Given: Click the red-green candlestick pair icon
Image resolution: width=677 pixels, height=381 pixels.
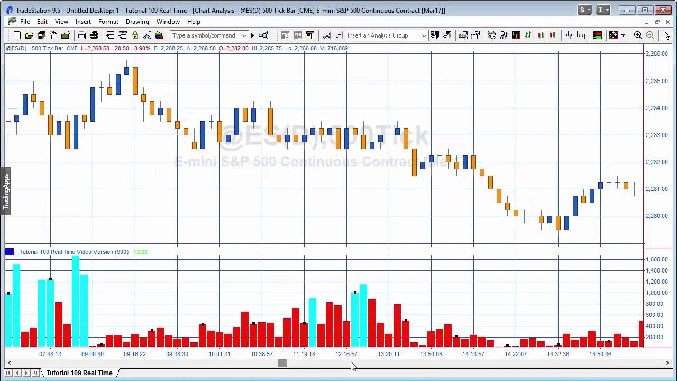Looking at the screenshot, I should tap(553, 35).
